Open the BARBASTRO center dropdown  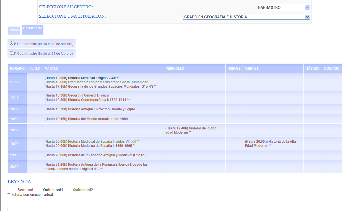[283, 7]
